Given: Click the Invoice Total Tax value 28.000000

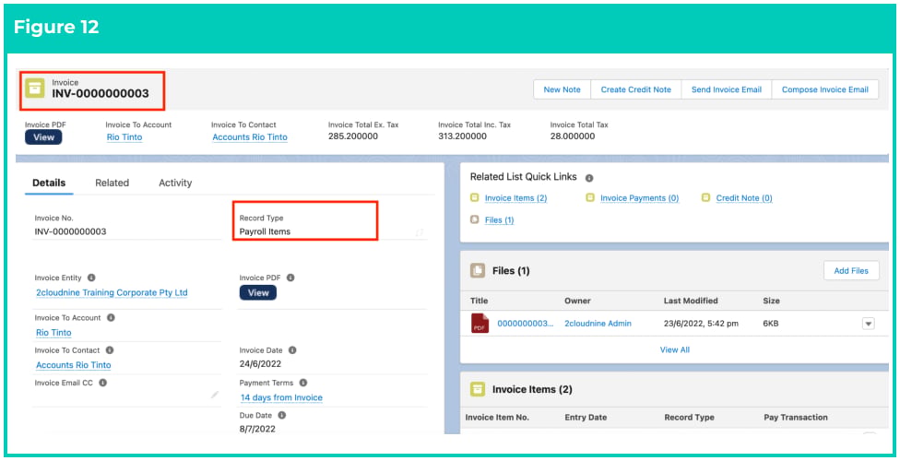Looking at the screenshot, I should pos(573,136).
